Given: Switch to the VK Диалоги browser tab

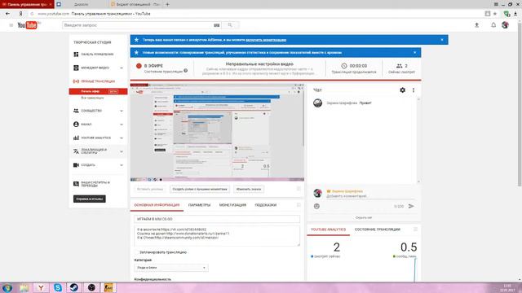Looking at the screenshot, I should click(81, 4).
